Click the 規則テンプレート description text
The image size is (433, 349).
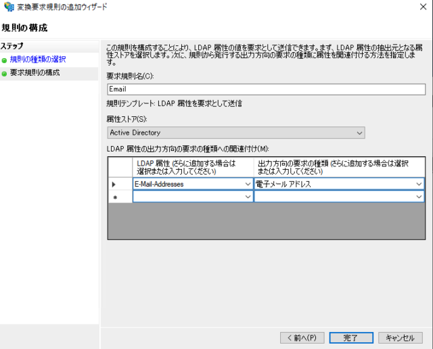pyautogui.click(x=175, y=103)
